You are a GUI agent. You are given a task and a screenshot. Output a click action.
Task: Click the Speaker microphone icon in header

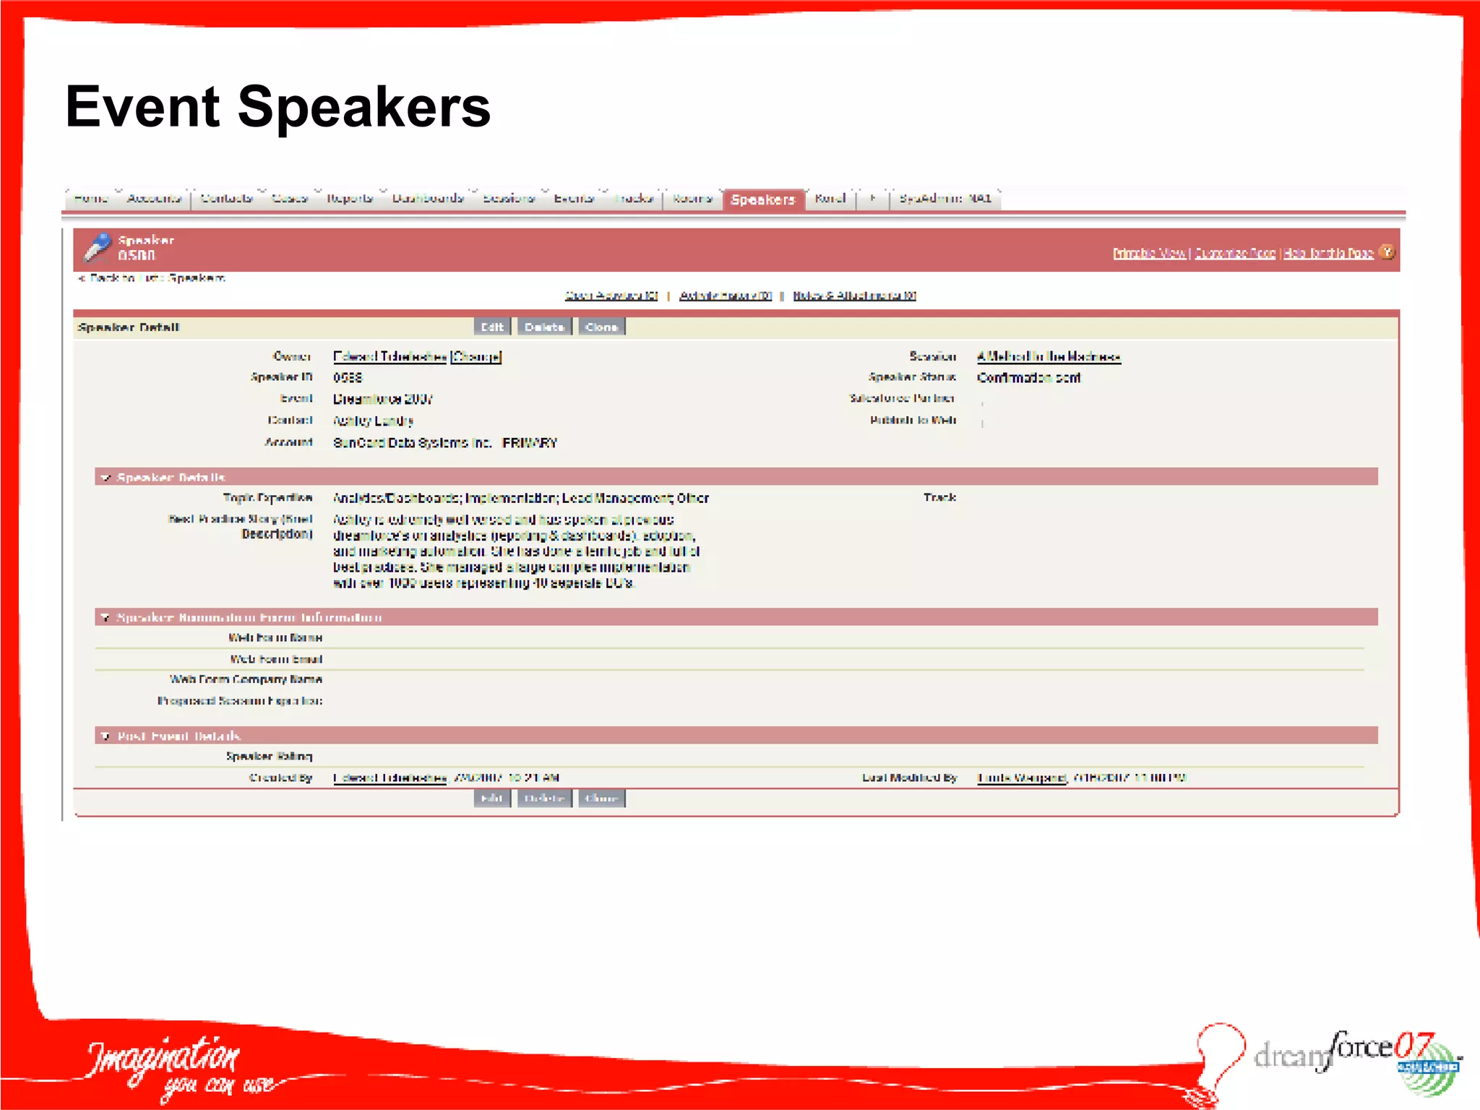click(98, 248)
